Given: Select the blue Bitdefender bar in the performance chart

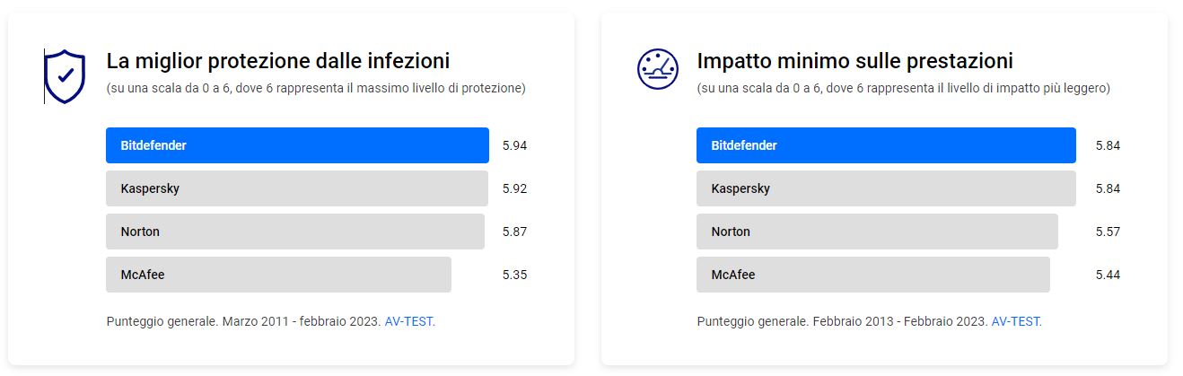Looking at the screenshot, I should point(886,145).
